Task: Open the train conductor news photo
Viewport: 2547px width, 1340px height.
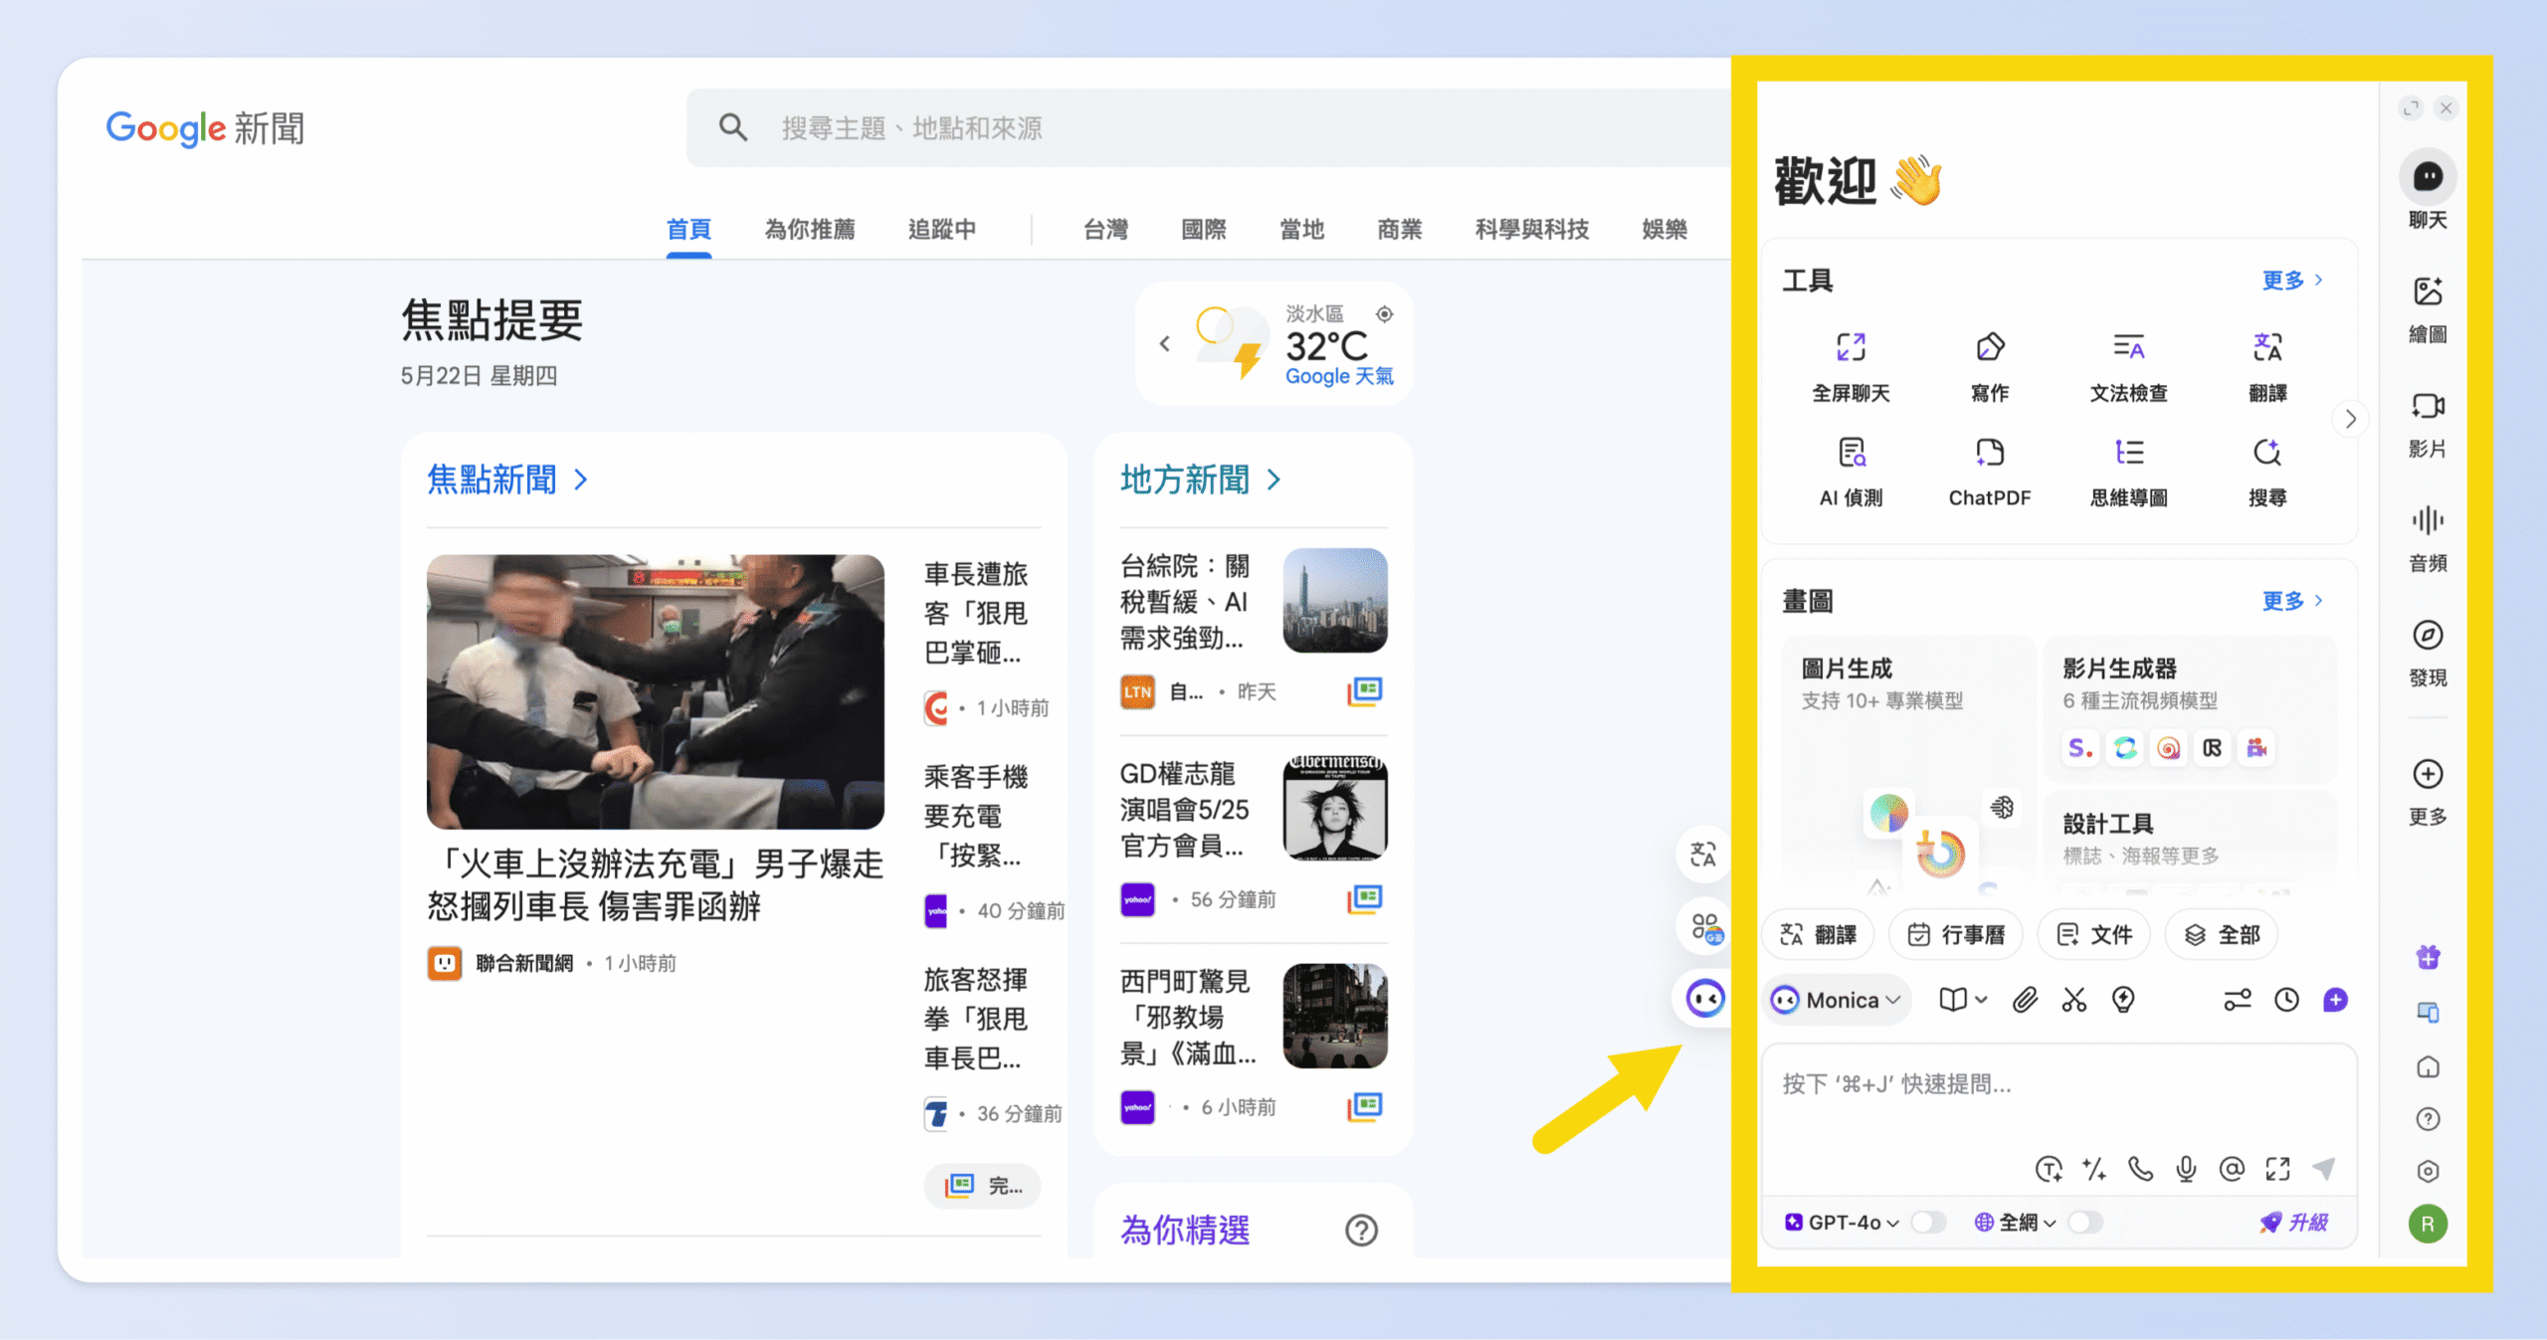Action: point(656,691)
